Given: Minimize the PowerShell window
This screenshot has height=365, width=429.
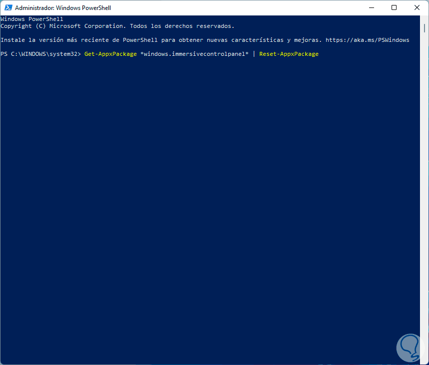Looking at the screenshot, I should click(371, 7).
